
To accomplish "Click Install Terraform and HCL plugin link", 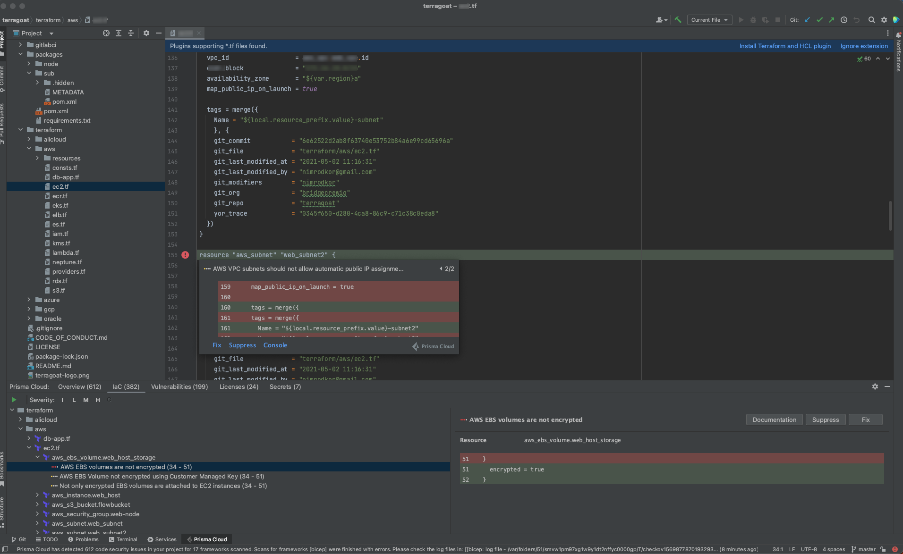I will pos(785,46).
